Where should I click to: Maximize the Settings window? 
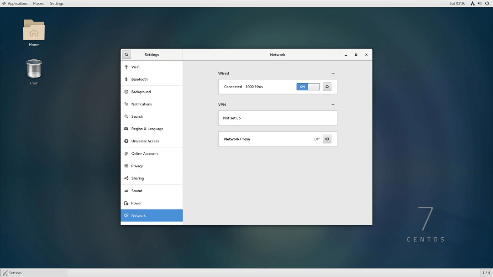tap(356, 55)
